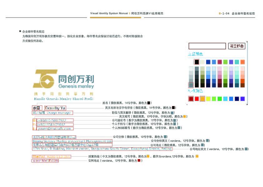Click the color value input box
The width and height of the screenshot is (263, 187).
(207, 46)
